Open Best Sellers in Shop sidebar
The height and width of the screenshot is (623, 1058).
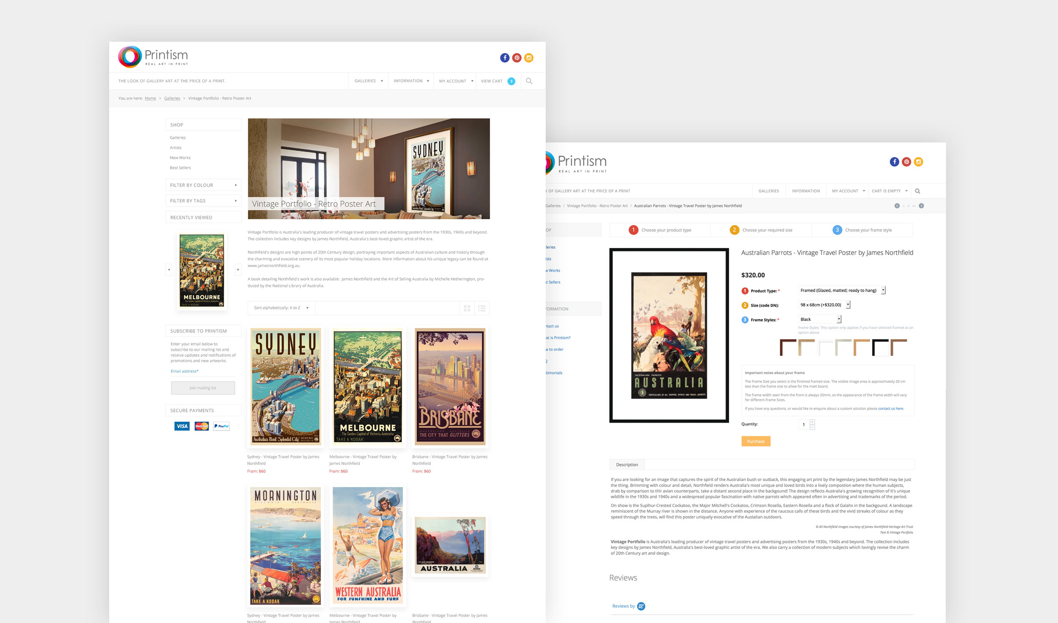[x=180, y=168]
